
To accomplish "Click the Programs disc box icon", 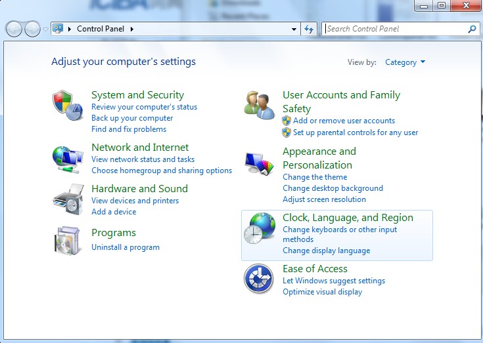I will 67,241.
